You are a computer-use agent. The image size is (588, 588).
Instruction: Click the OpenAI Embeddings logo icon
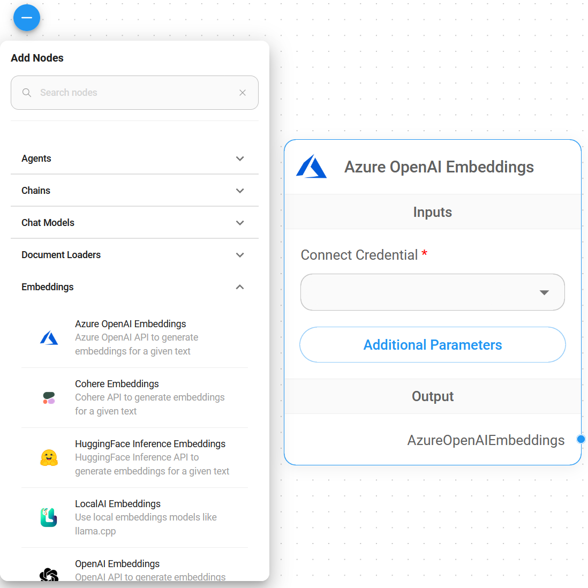tap(49, 574)
